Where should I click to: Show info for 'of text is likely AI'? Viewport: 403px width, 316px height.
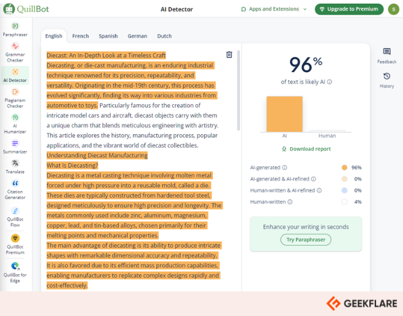point(330,82)
